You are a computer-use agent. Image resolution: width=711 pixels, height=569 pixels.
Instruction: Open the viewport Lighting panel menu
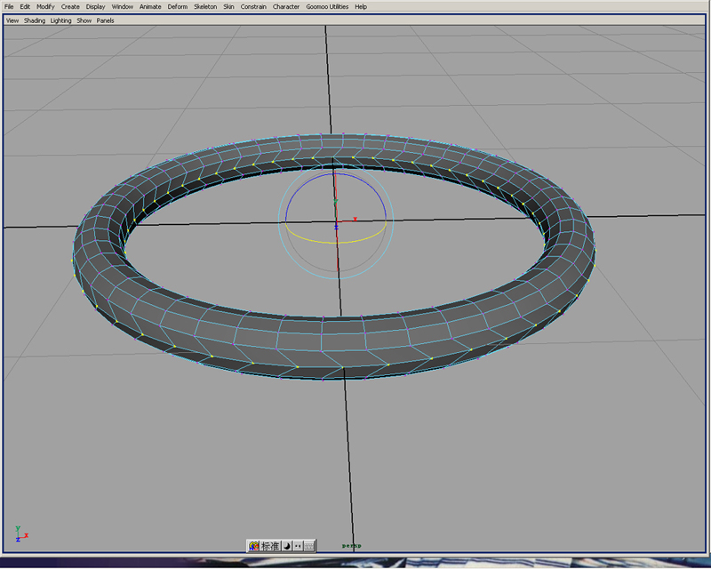(x=60, y=20)
